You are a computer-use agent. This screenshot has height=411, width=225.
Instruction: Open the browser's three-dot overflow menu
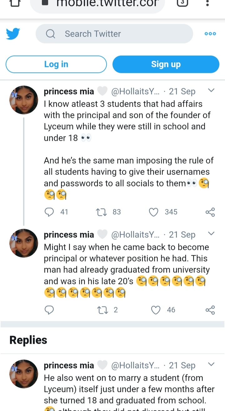pos(207,3)
